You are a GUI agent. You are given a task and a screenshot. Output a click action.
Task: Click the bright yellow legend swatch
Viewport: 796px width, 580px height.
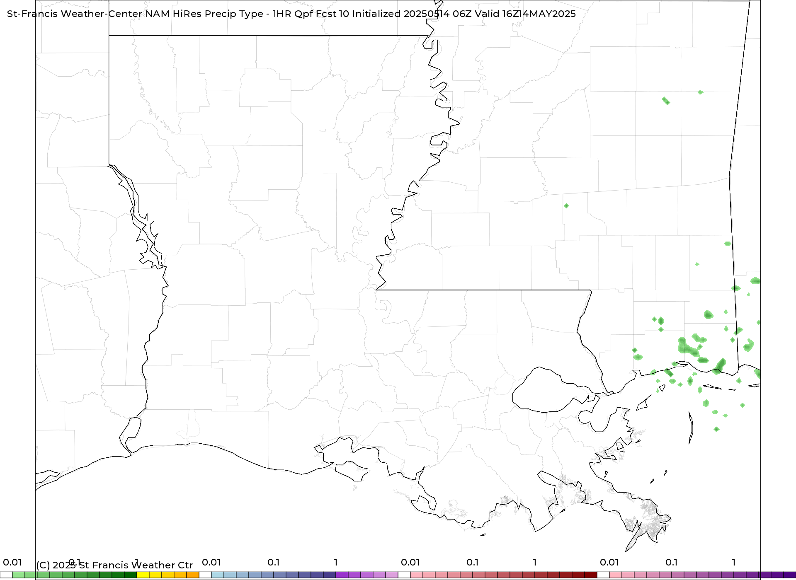coord(143,575)
